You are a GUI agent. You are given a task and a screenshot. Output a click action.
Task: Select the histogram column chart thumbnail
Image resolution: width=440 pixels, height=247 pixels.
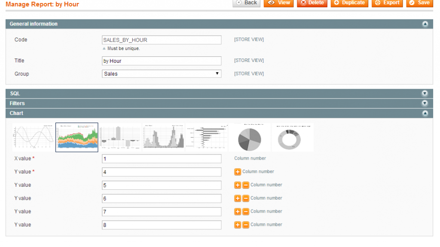pyautogui.click(x=163, y=137)
